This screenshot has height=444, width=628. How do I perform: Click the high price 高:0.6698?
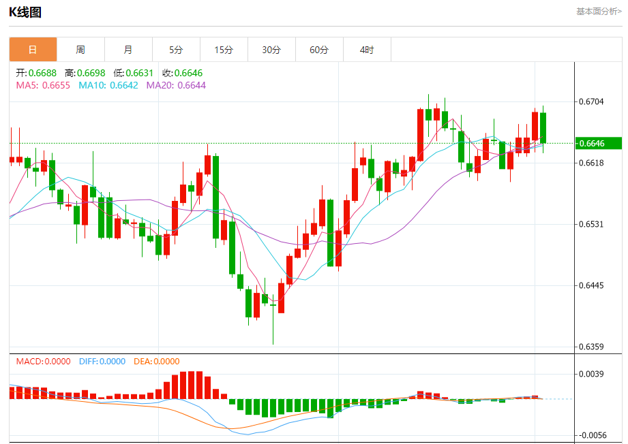85,73
